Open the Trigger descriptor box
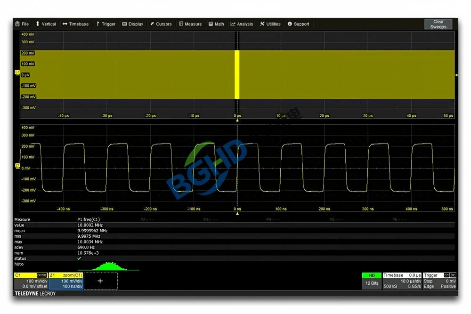 click(440, 281)
